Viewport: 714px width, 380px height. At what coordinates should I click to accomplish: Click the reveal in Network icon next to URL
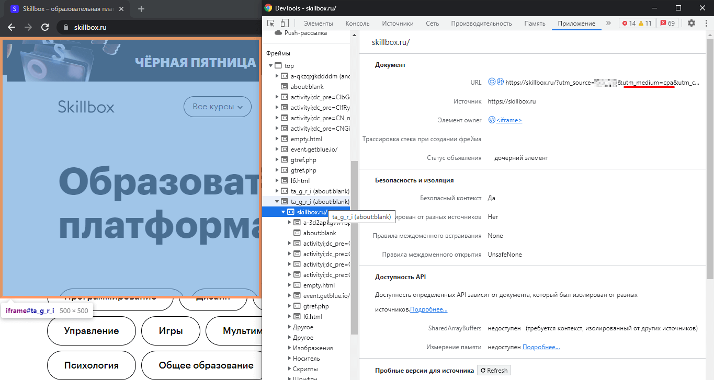click(500, 82)
